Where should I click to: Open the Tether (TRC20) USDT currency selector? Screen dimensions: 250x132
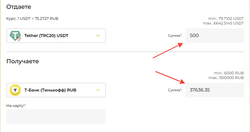point(56,36)
